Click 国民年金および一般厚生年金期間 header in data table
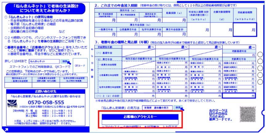 click(18, 80)
